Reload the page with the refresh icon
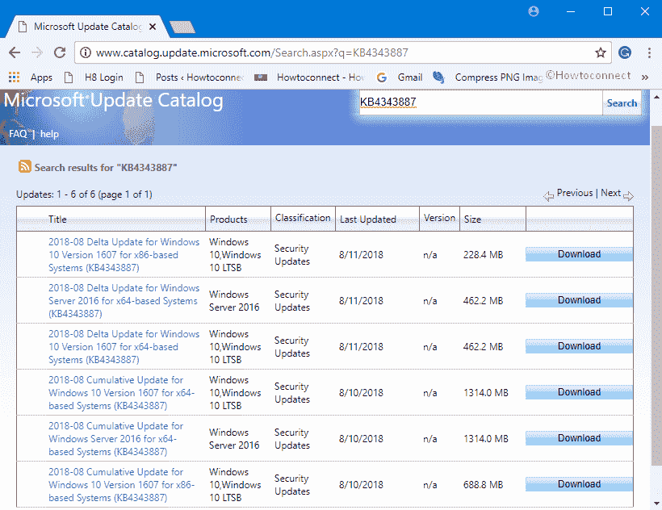 coord(60,52)
